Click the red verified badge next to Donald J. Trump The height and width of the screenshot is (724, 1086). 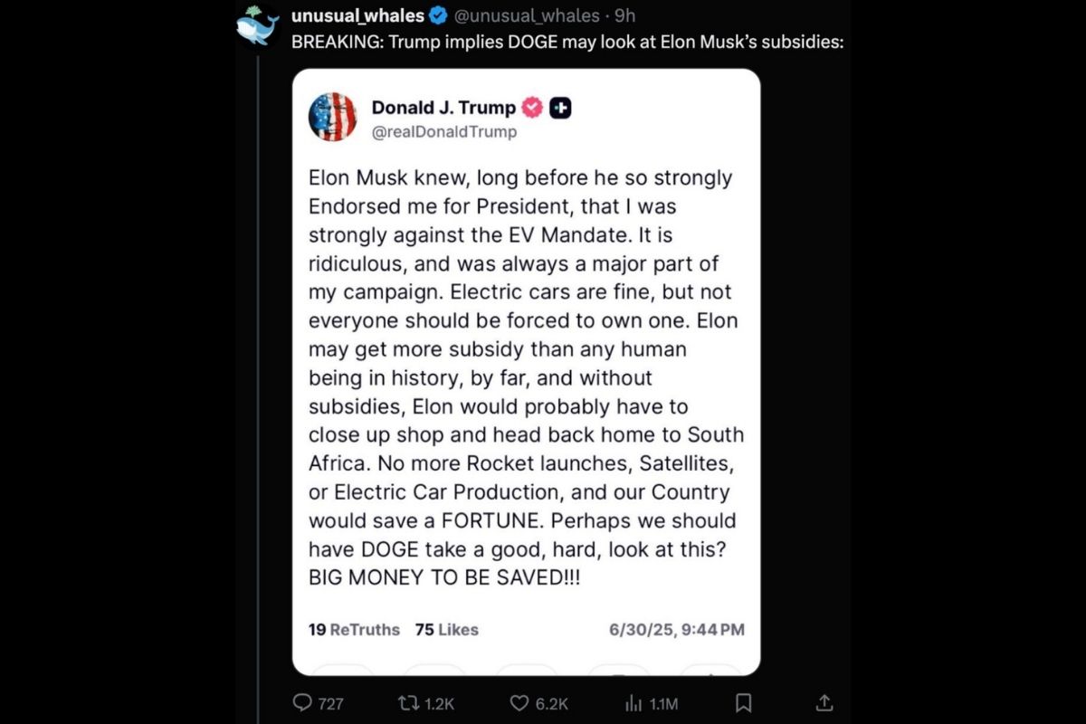533,108
